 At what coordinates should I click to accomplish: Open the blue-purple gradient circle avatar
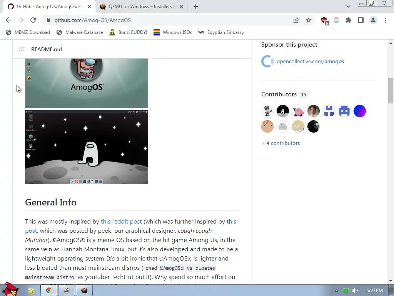click(x=360, y=111)
